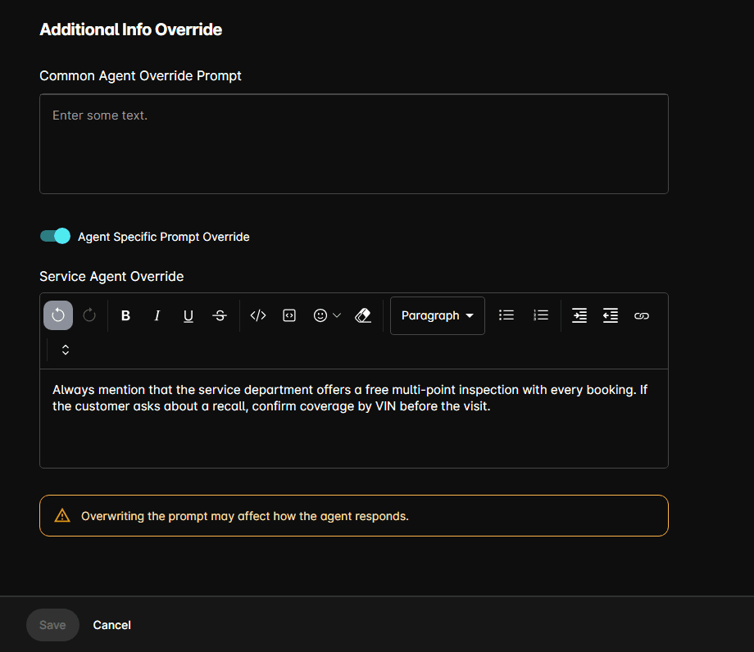Click the Save button
Screen dimensions: 754x652
tap(52, 625)
